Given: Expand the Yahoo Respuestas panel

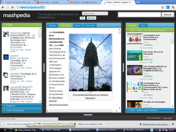Looking at the screenshot, I should (x=22, y=111).
